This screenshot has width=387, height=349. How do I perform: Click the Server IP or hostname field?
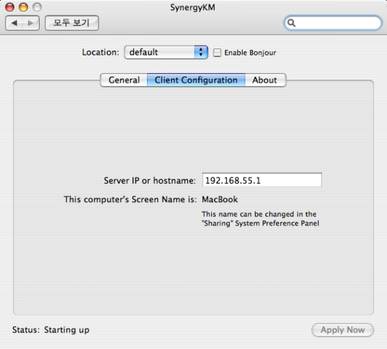262,180
